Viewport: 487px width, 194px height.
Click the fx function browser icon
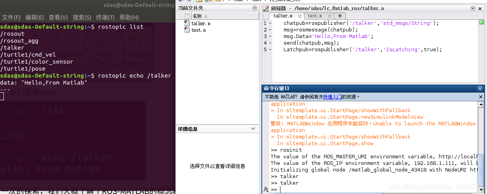[266, 189]
